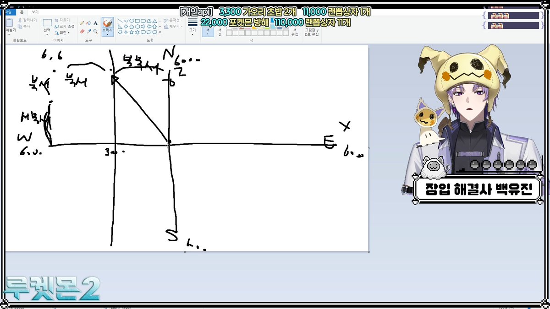Choose the down arrow shape
The height and width of the screenshot is (309, 550).
coord(120,32)
